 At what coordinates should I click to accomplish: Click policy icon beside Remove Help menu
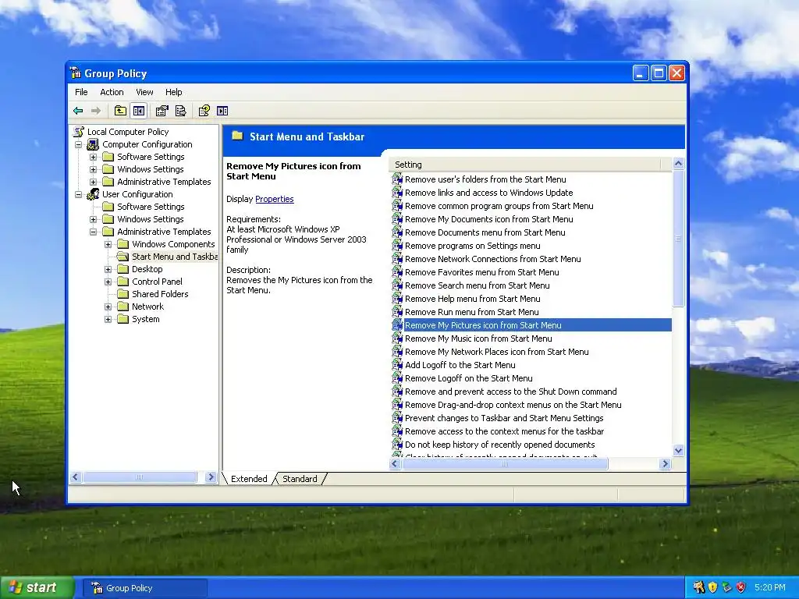pos(397,299)
